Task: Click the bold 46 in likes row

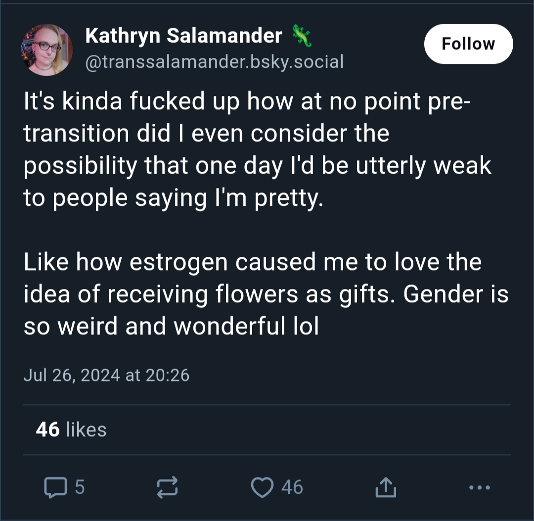Action: (47, 429)
